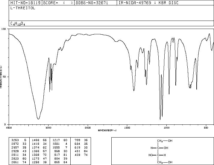This screenshot has width=214, height=165.
Task: Click the IR-NIDA-49769 KBR DISC label
Action: (149, 3)
